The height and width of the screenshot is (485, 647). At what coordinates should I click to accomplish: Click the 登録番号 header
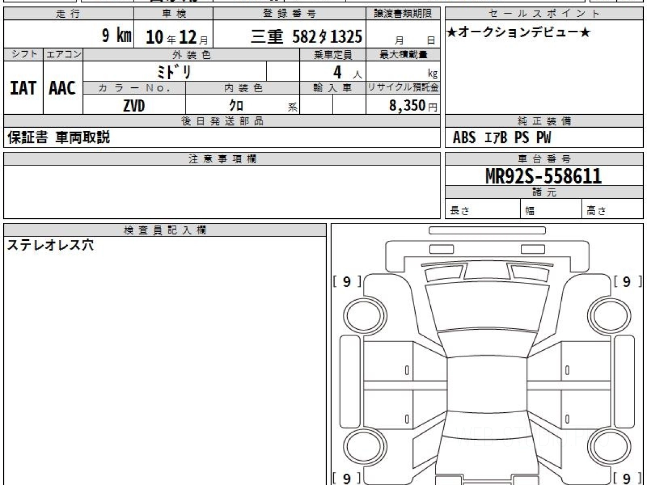tap(290, 15)
